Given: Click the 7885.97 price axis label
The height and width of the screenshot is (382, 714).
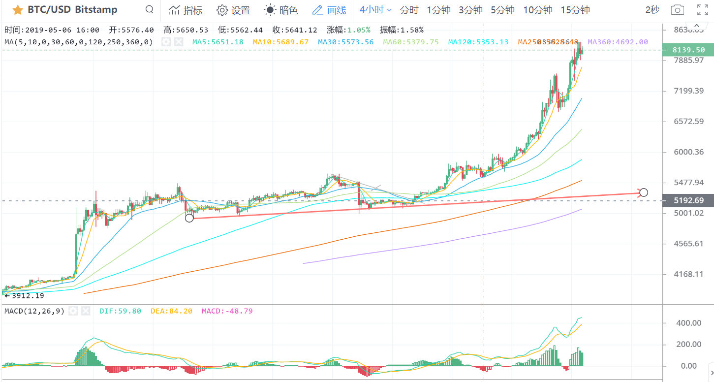Looking at the screenshot, I should tap(689, 60).
